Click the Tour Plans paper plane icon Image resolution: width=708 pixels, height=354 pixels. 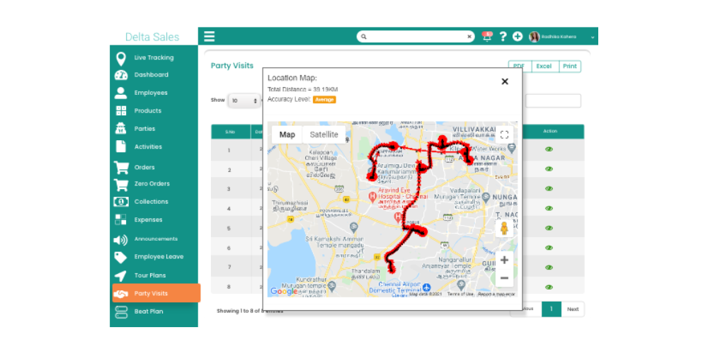click(120, 276)
